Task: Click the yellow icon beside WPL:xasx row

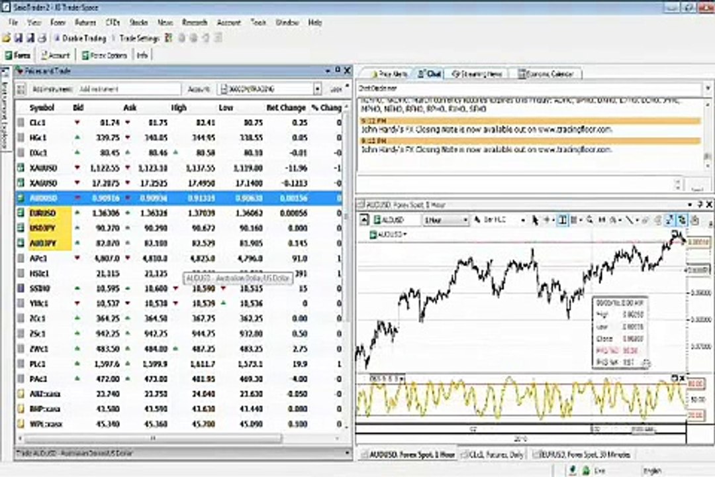Action: point(21,424)
